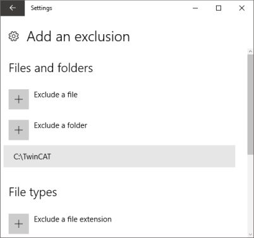Select the C:\TwinCAT excluded folder entry
The height and width of the screenshot is (238, 254).
click(119, 156)
